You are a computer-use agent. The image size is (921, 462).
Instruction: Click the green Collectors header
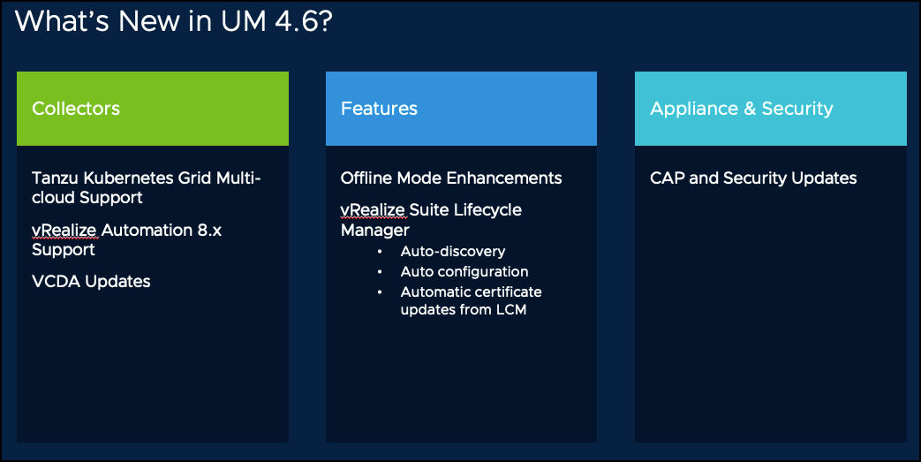coord(153,109)
